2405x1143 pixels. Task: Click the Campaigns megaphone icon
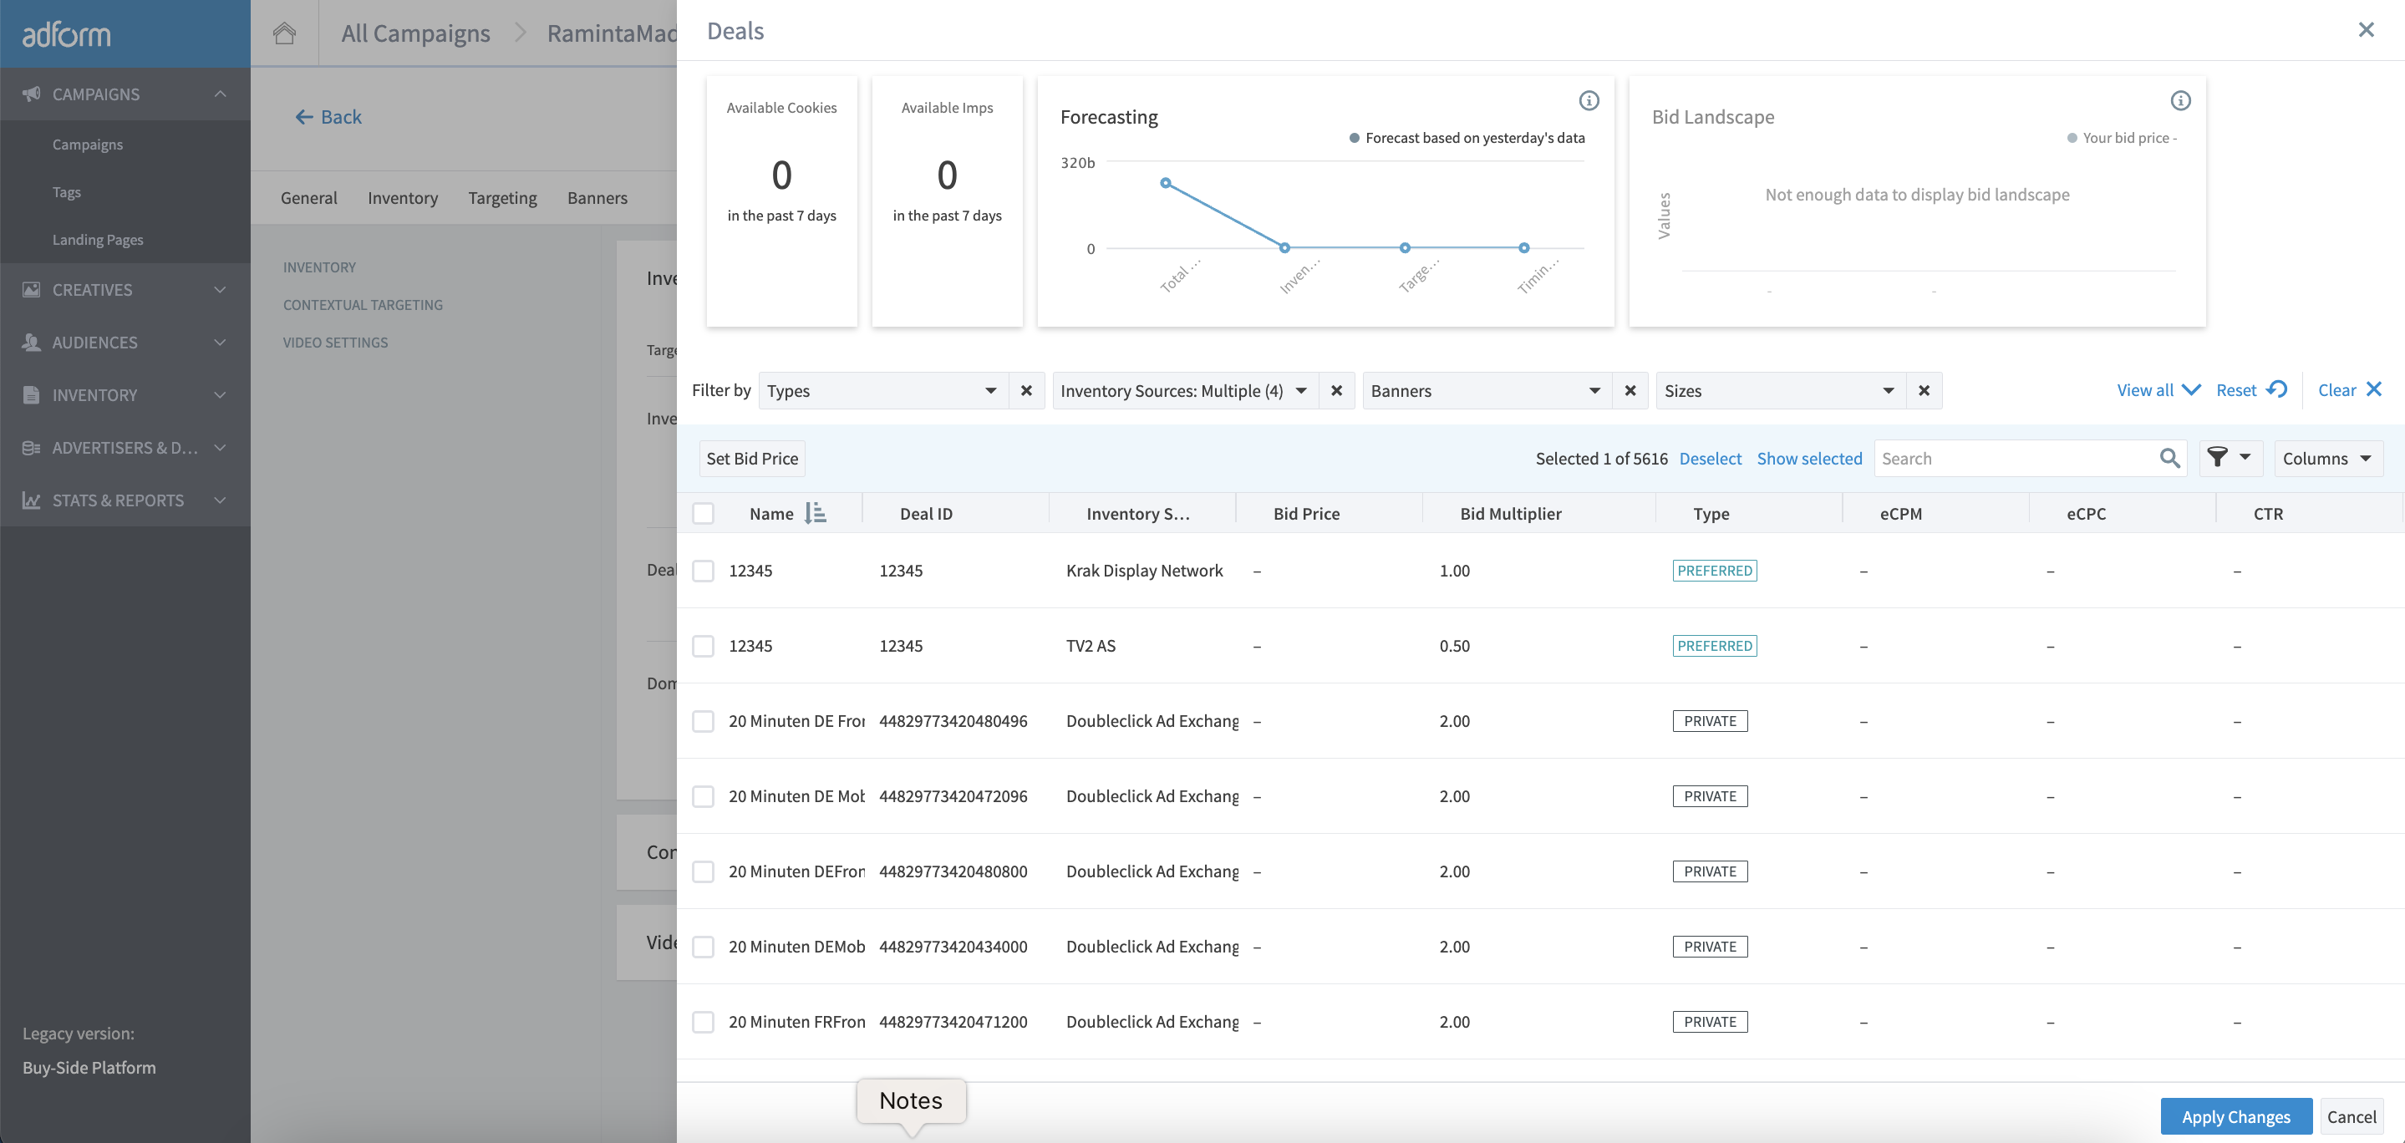(x=32, y=94)
